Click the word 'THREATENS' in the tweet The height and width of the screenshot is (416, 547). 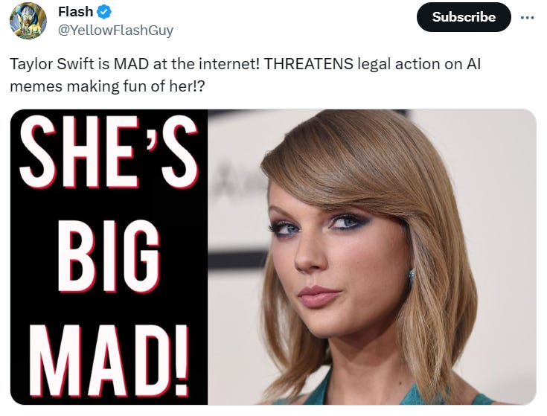[308, 64]
